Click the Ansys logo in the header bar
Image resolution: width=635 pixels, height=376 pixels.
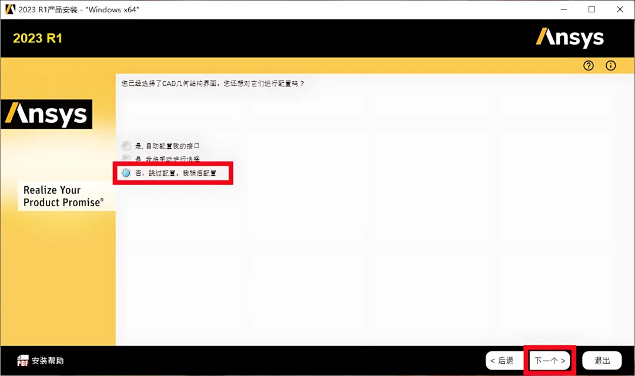[x=570, y=38]
